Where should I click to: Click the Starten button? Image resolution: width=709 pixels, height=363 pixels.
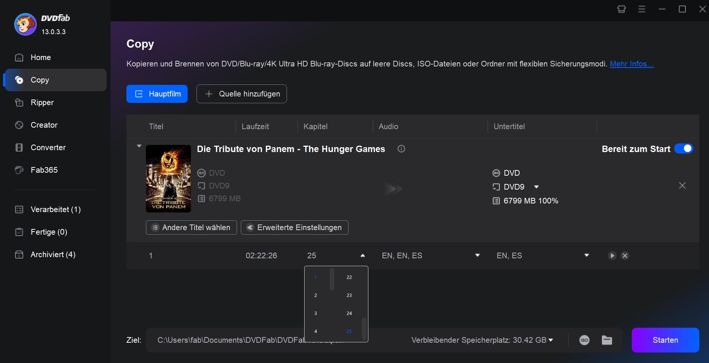[x=665, y=340]
